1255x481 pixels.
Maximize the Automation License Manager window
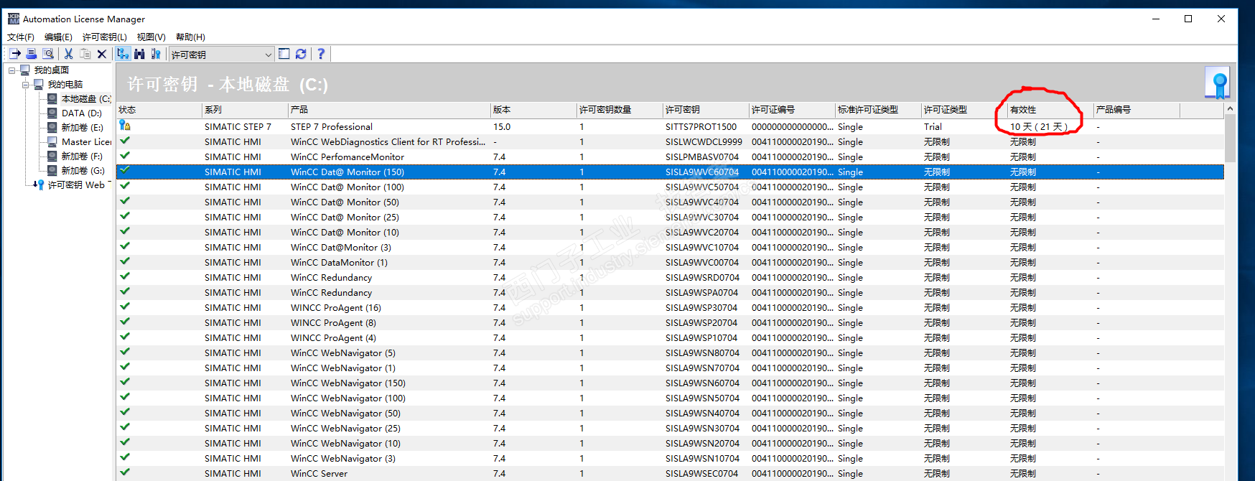click(1188, 19)
